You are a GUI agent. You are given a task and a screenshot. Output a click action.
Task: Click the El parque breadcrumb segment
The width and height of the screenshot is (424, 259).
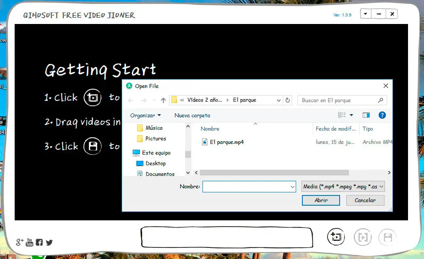245,100
